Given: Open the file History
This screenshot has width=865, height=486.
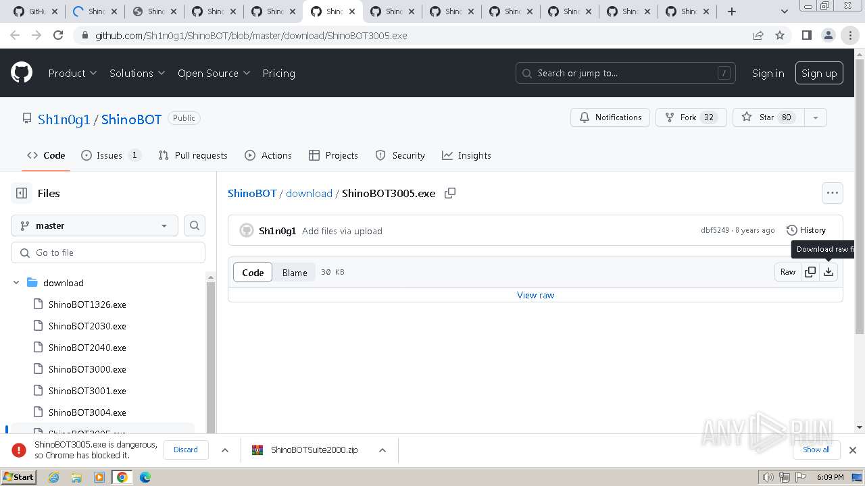Looking at the screenshot, I should [806, 230].
